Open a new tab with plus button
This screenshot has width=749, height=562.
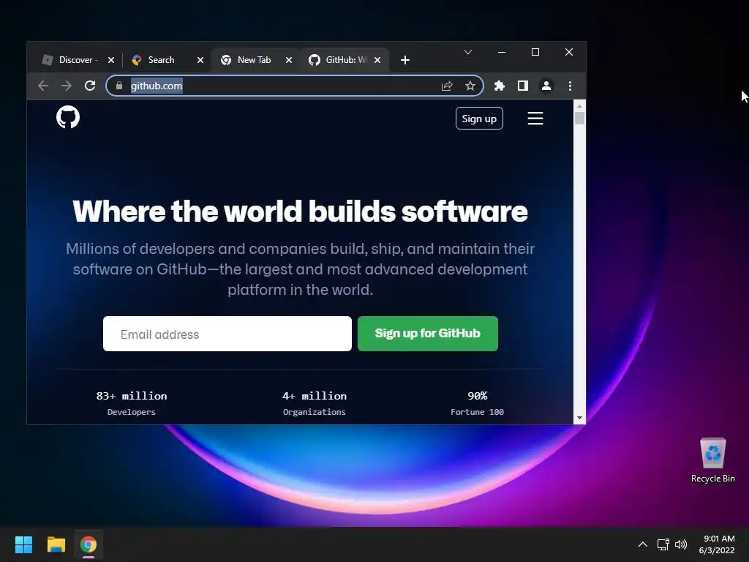pyautogui.click(x=405, y=60)
